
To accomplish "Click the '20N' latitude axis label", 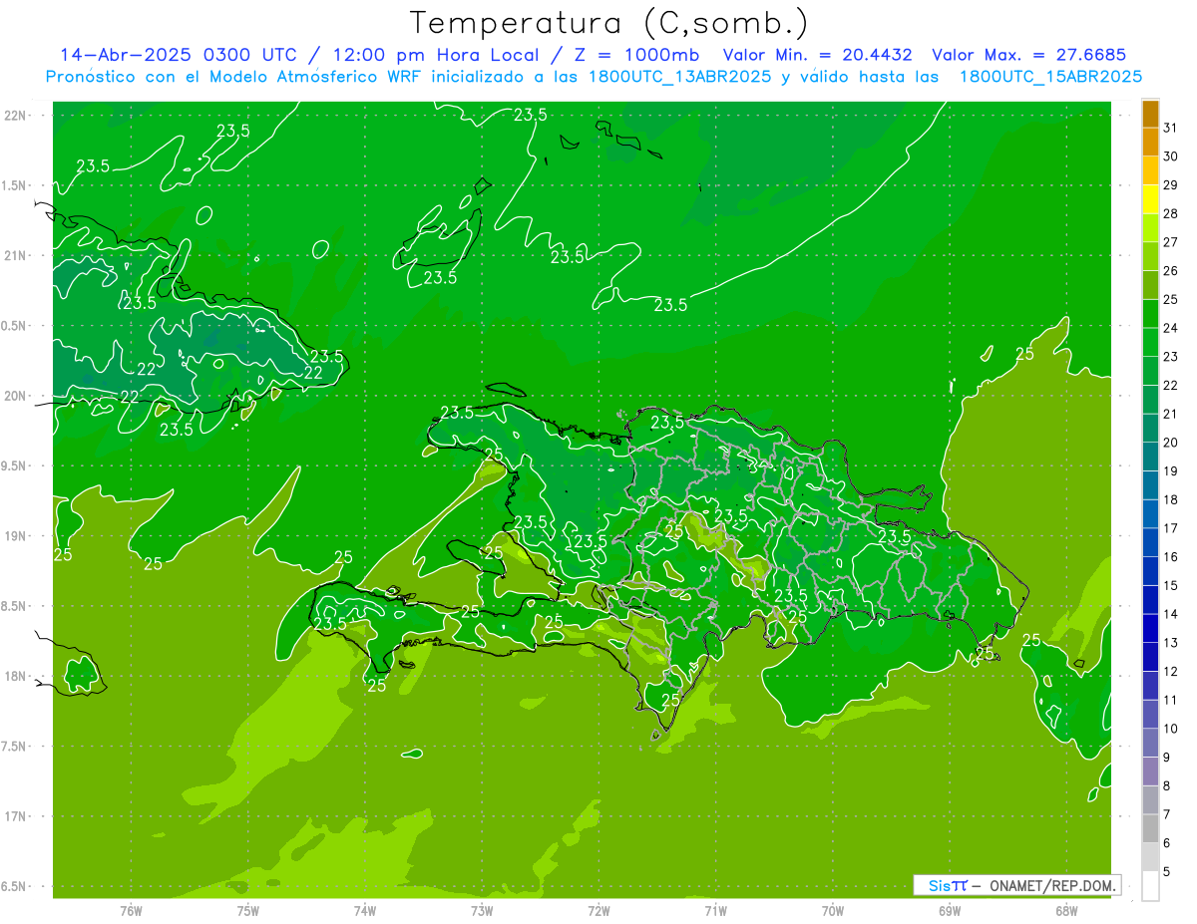I will (14, 396).
